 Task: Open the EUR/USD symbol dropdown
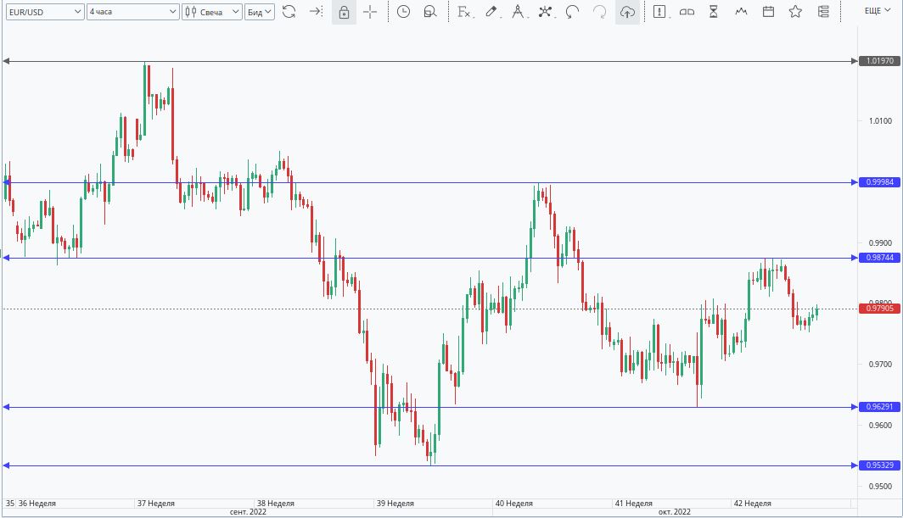(x=45, y=12)
